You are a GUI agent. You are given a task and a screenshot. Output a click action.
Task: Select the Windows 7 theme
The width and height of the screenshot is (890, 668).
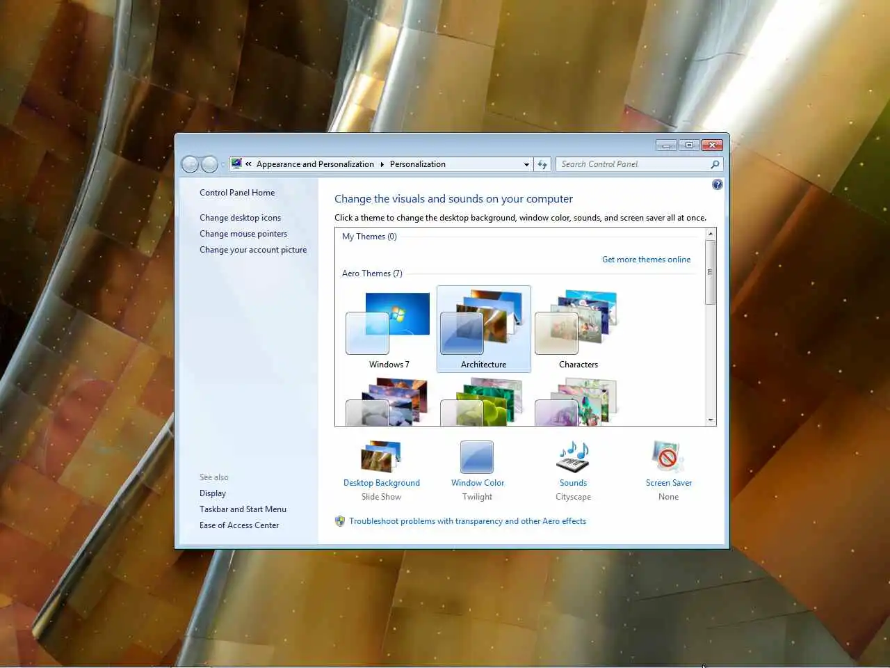(x=389, y=330)
